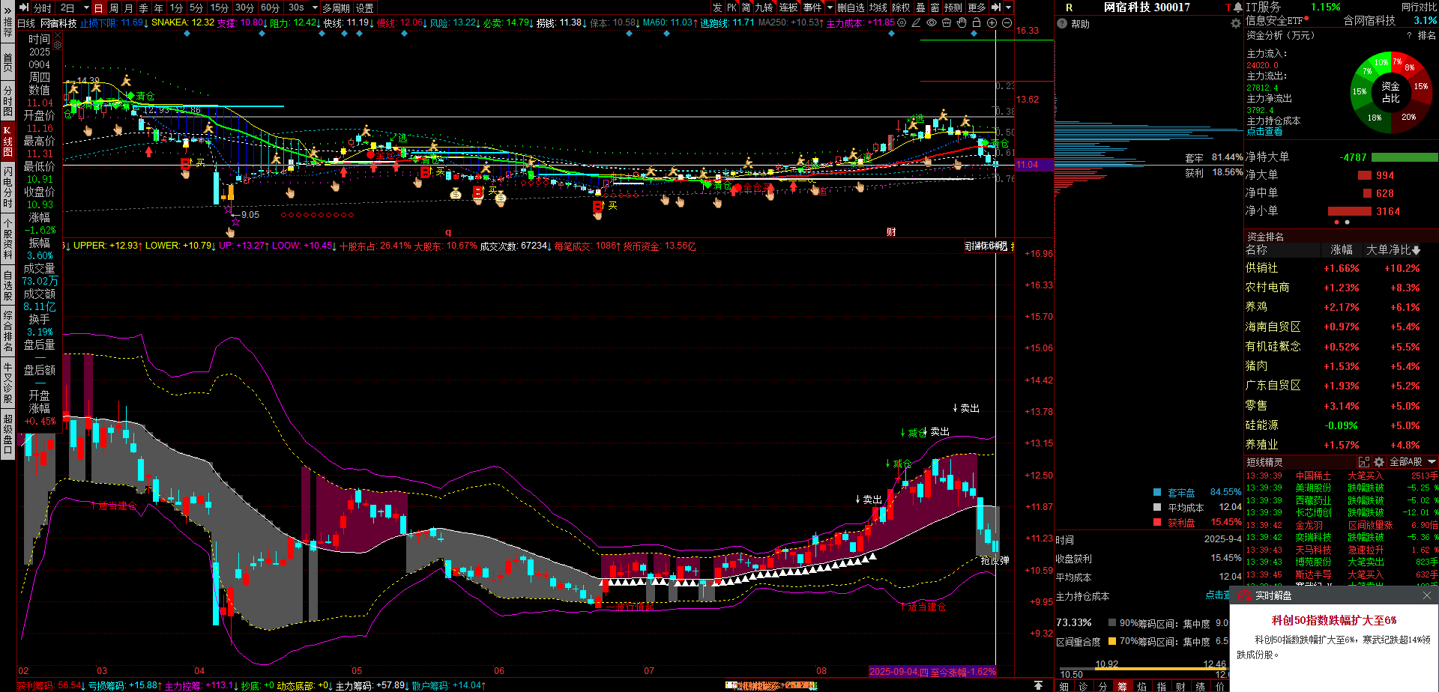This screenshot has width=1439, height=692.
Task: Click the 资金占比 donut chart
Action: pyautogui.click(x=1391, y=92)
